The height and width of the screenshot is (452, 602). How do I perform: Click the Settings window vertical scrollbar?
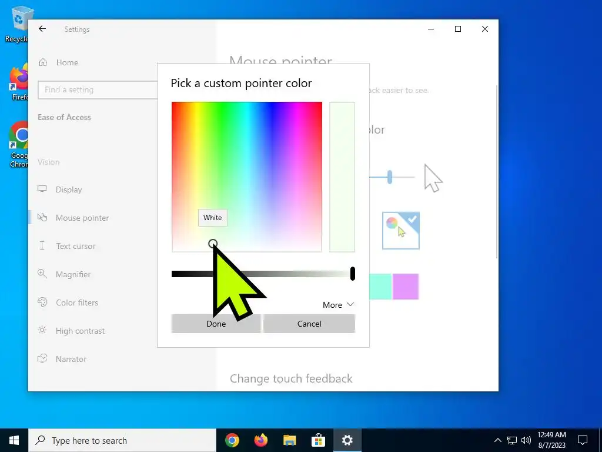pyautogui.click(x=497, y=172)
